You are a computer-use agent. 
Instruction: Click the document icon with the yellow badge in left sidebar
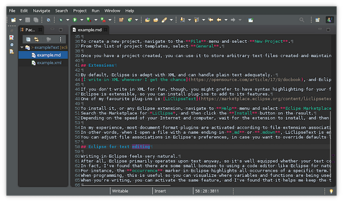(11, 51)
